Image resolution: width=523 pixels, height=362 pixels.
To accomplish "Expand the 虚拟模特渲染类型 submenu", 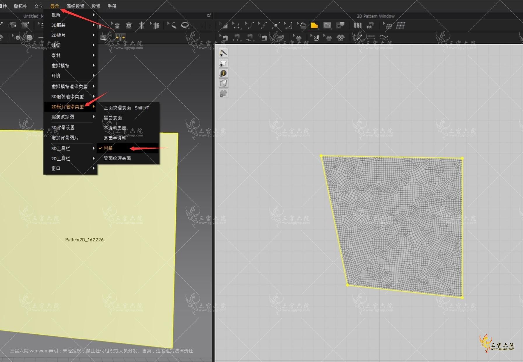I will (70, 86).
